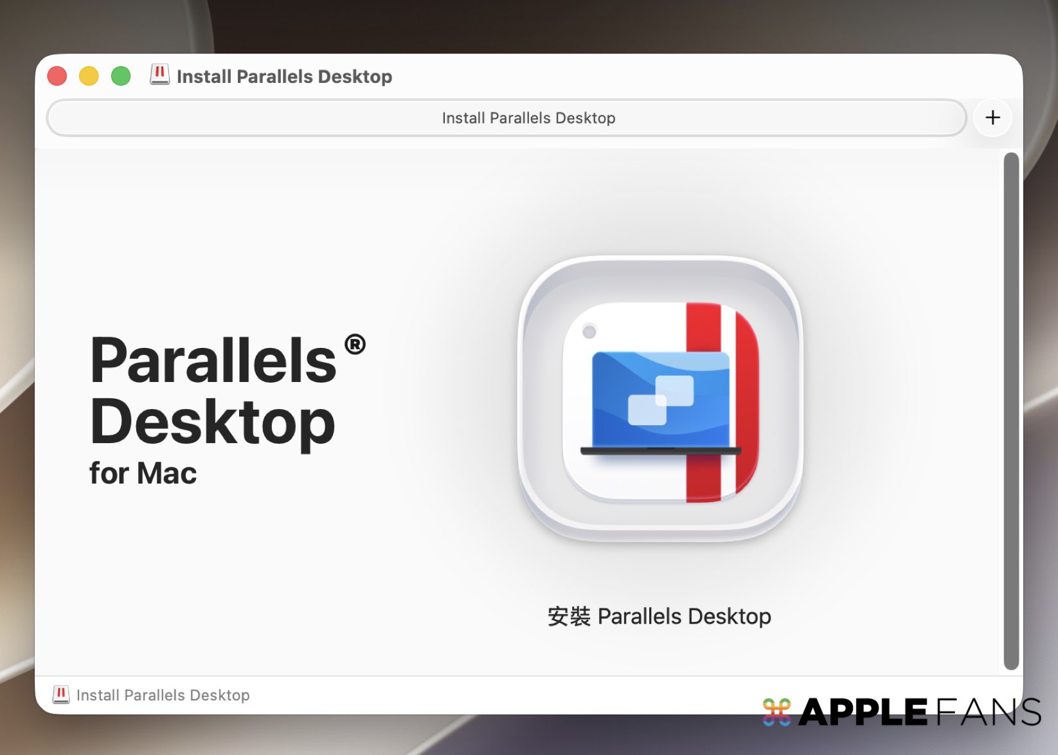Click the disk image icon in title bar
1058x755 pixels.
[160, 75]
